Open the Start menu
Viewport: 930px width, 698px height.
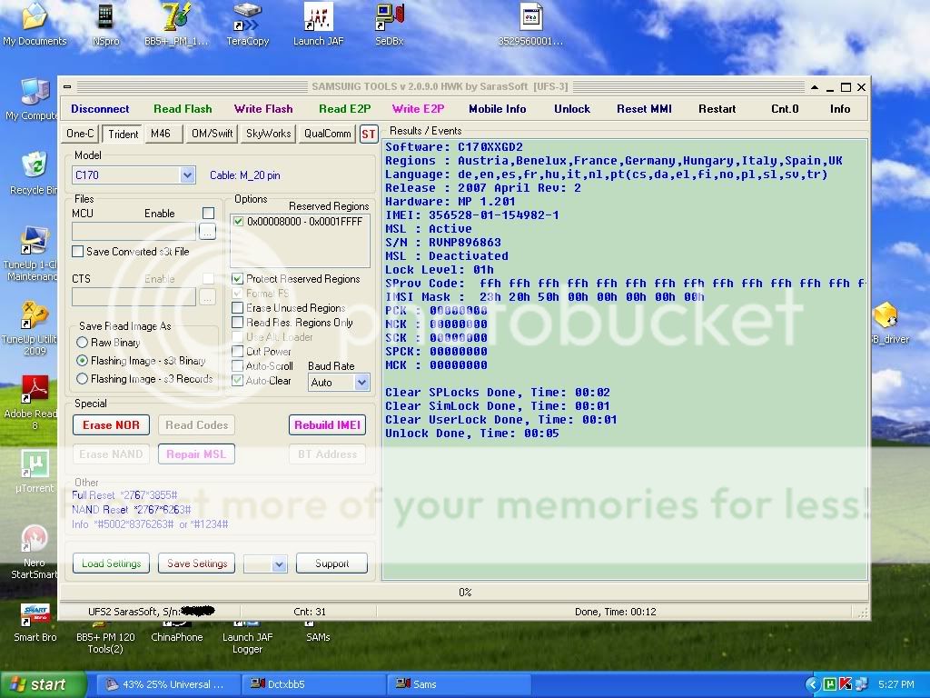pos(43,684)
